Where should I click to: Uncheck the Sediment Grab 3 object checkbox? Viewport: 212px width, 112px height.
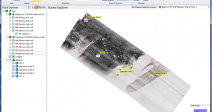pos(13,66)
